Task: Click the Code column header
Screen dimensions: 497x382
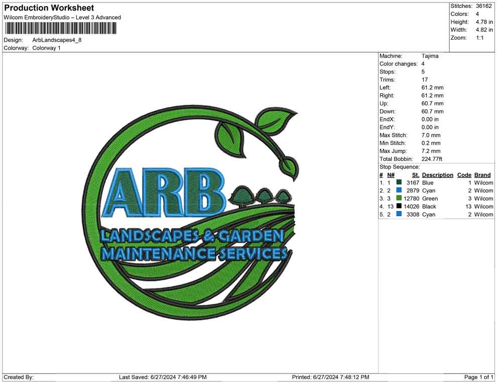Action: coord(464,175)
